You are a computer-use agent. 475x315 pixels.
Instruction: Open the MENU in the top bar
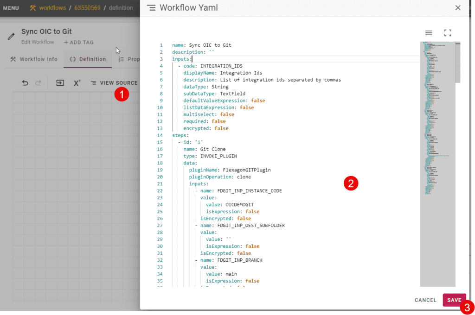pyautogui.click(x=11, y=8)
